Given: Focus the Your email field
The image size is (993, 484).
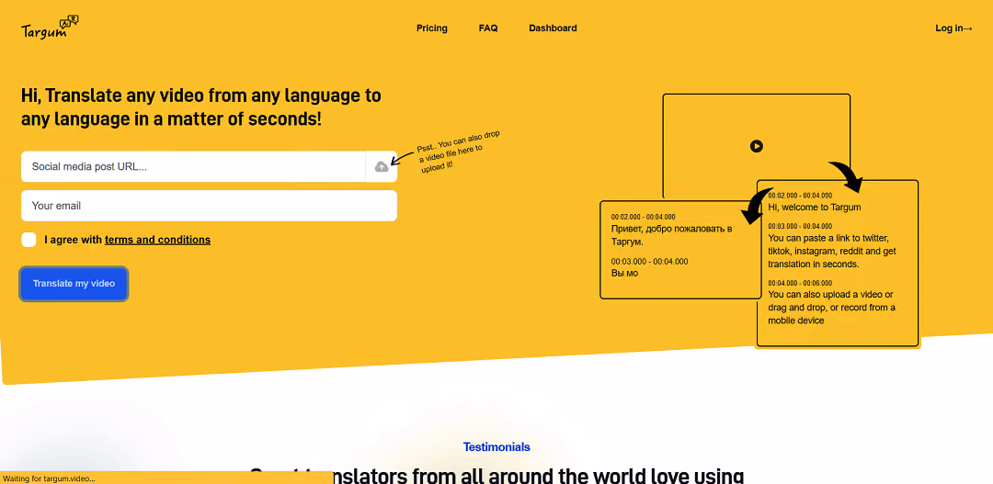Looking at the screenshot, I should tap(209, 206).
